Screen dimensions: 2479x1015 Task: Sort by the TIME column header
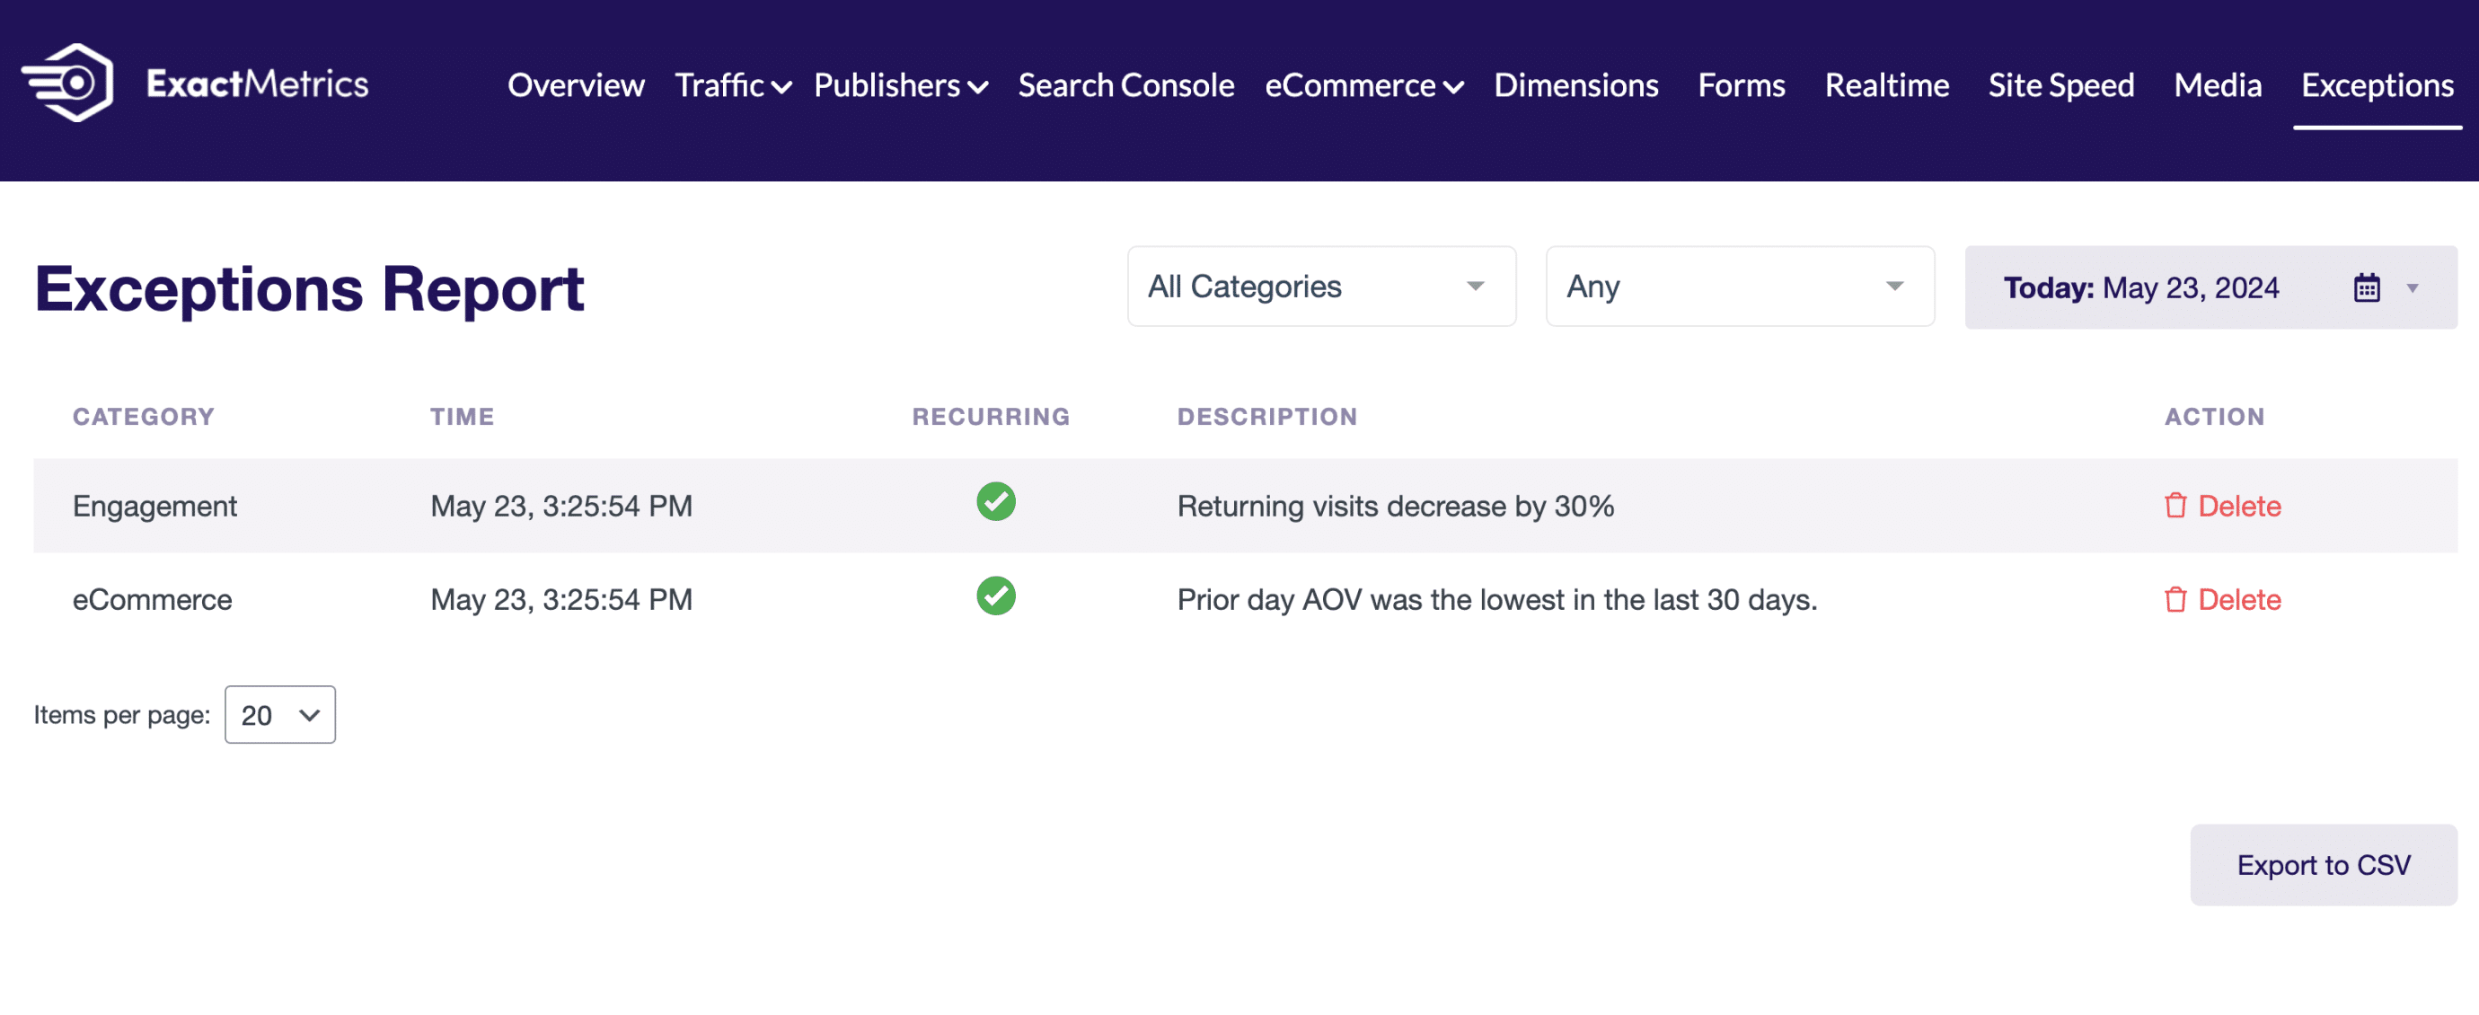tap(462, 416)
